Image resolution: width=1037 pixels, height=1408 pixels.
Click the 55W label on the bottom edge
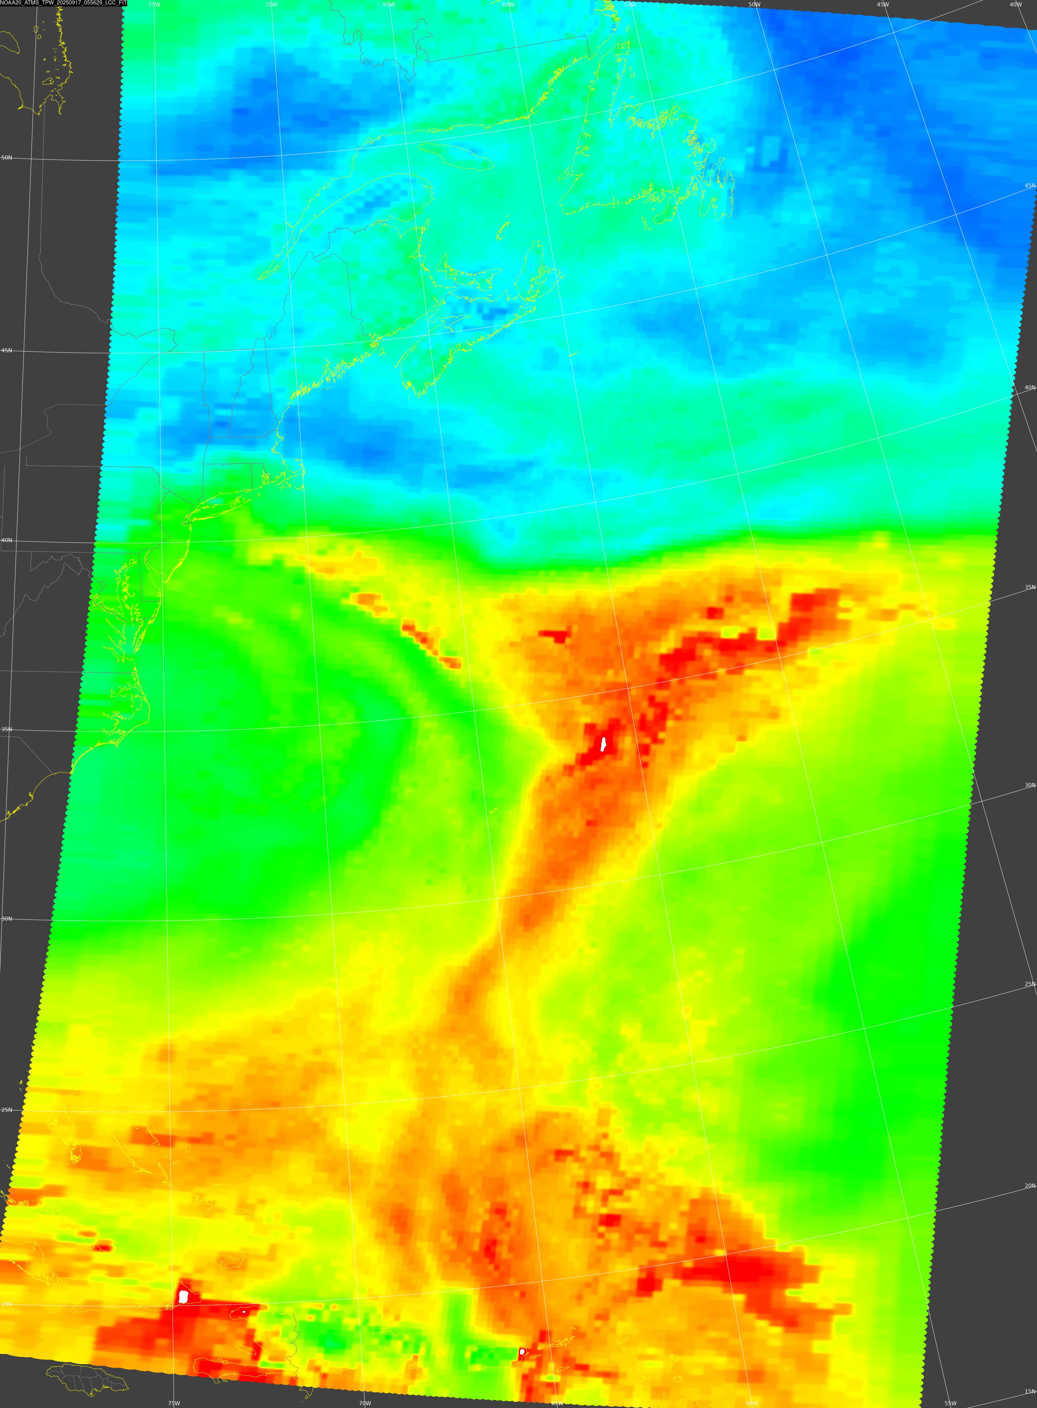point(950,1403)
